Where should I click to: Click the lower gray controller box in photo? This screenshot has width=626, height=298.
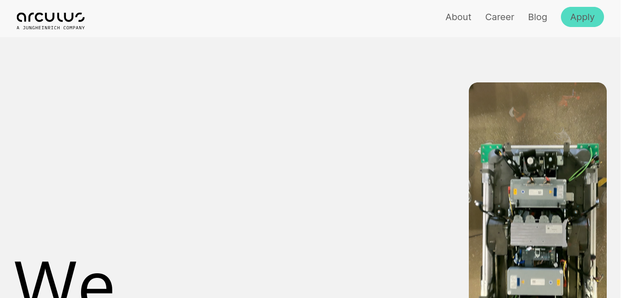[535, 281]
